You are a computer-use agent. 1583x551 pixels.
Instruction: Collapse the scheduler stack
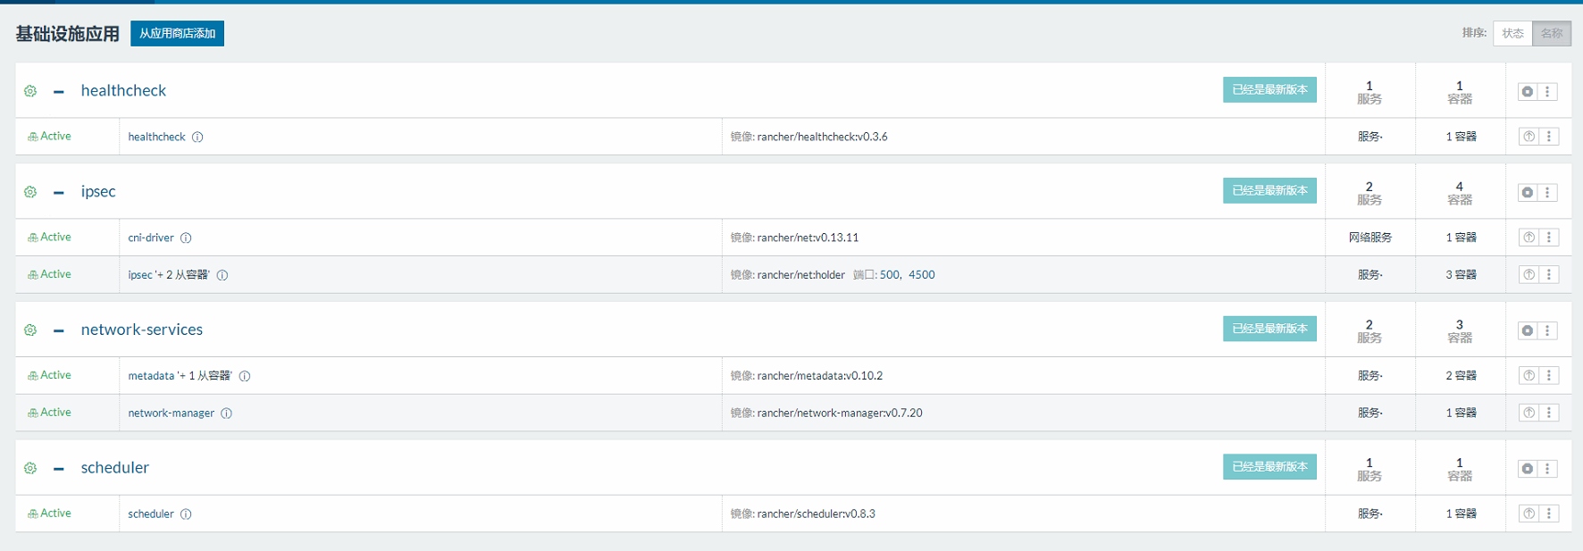[59, 469]
